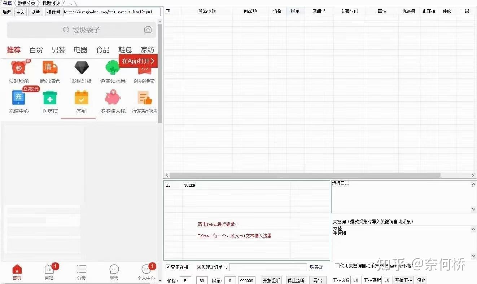
Task: Enable 使用关键词自动采集 checkbox
Action: (337, 266)
